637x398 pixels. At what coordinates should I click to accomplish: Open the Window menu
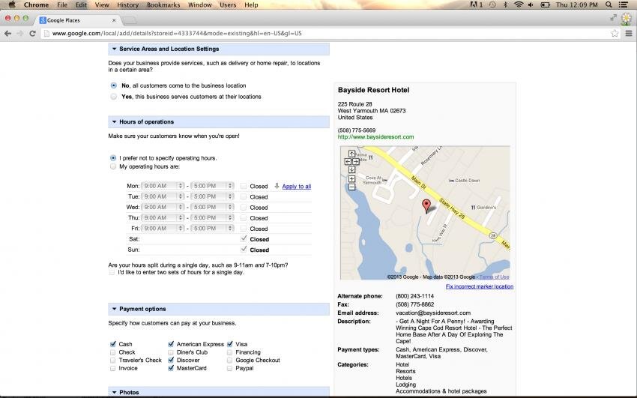pyautogui.click(x=200, y=5)
